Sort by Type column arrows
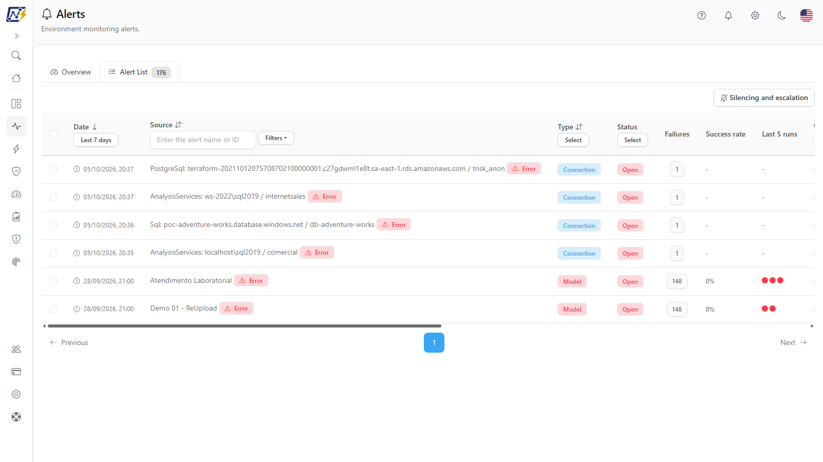The image size is (823, 462). (x=579, y=127)
